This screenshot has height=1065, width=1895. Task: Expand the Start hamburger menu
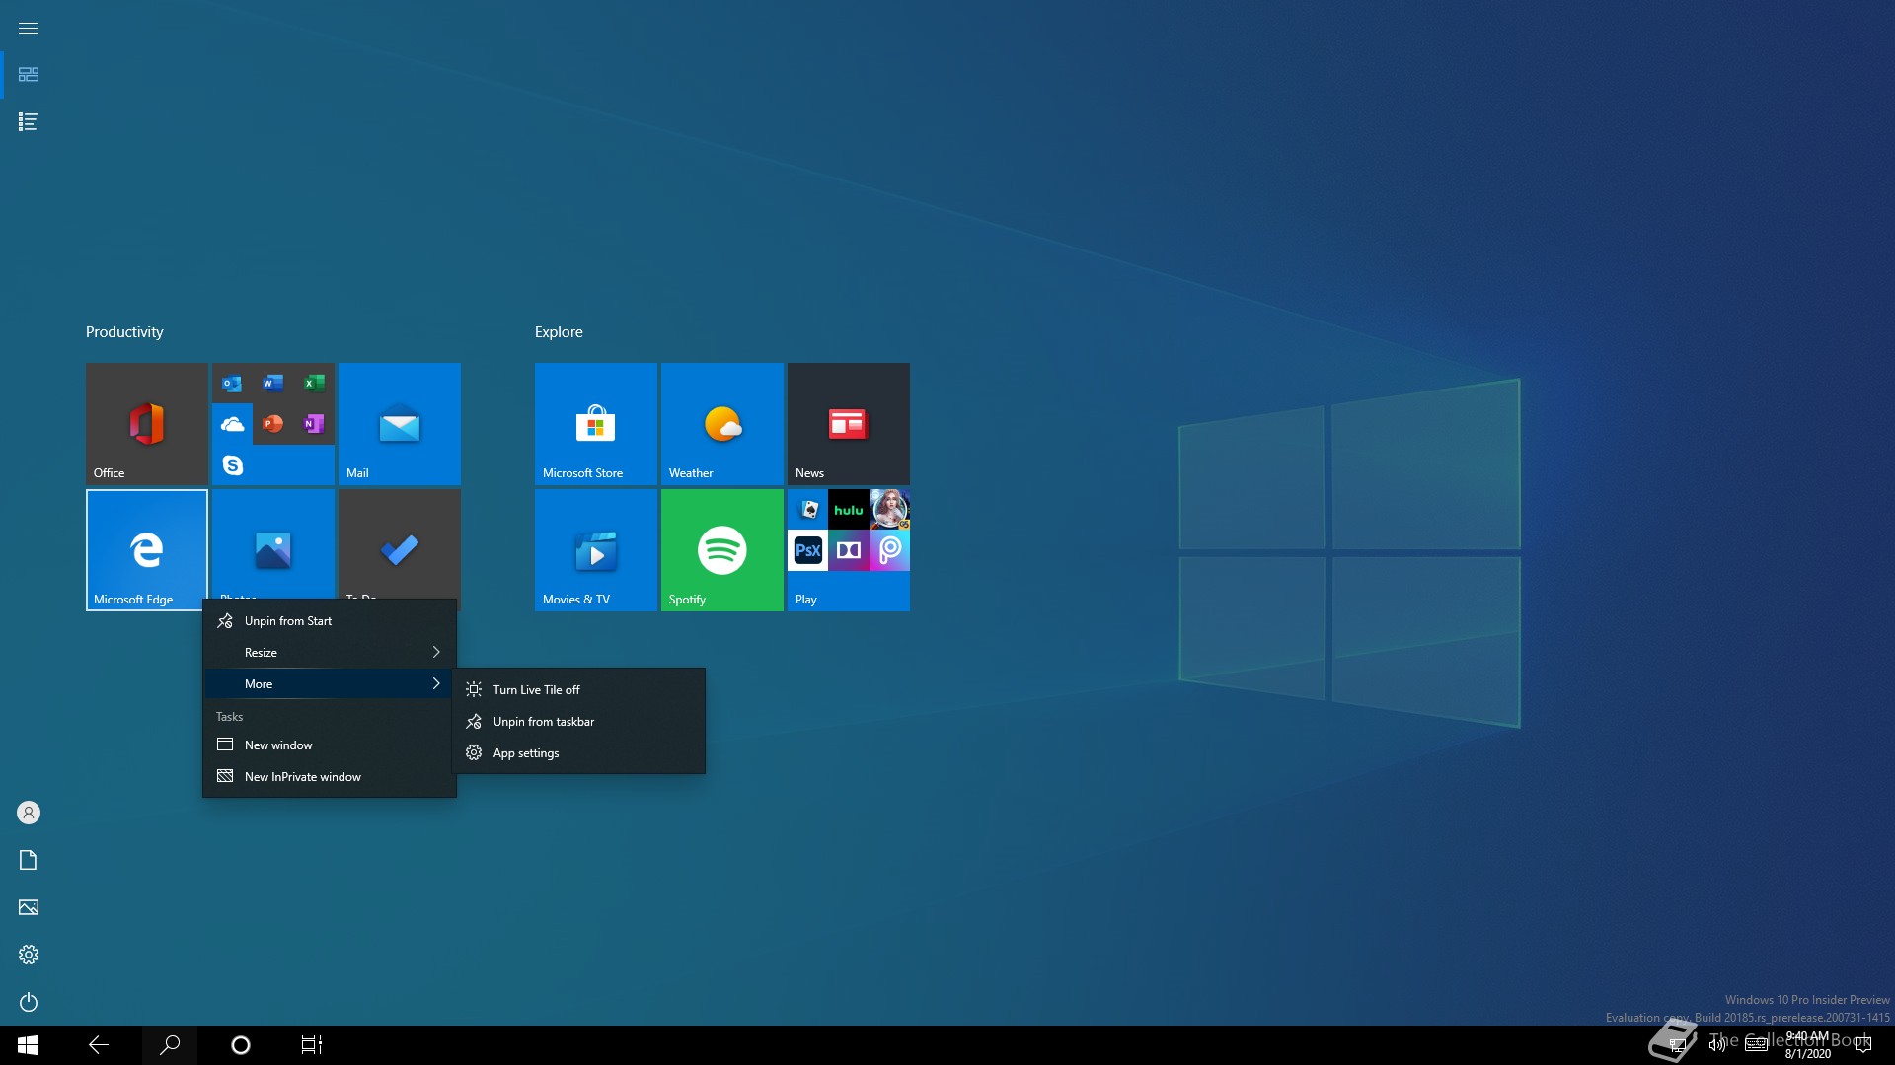pos(29,28)
